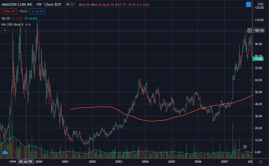Click the red sell price 2954.79 button

click(9, 11)
